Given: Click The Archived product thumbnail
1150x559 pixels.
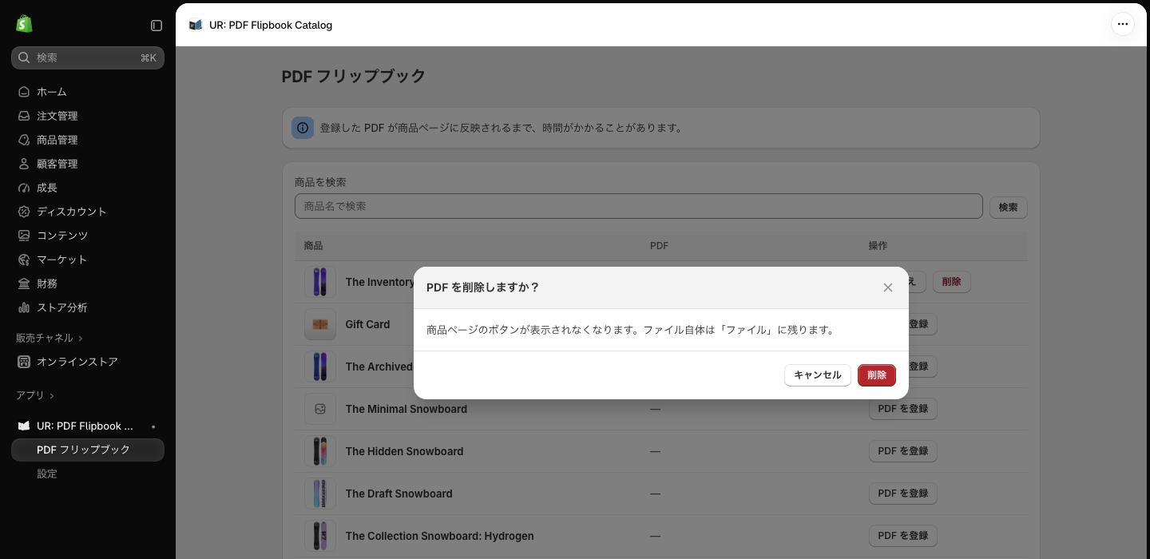Looking at the screenshot, I should pyautogui.click(x=320, y=367).
